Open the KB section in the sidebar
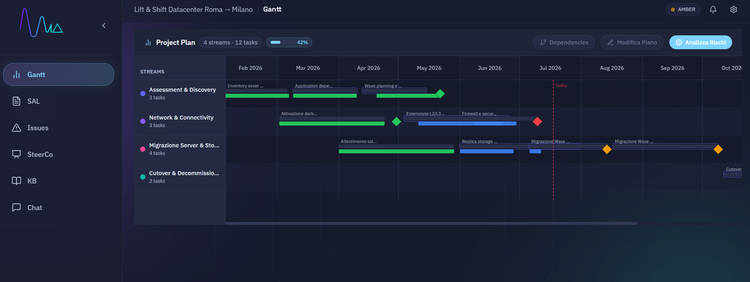Viewport: 750px width, 282px height. tap(58, 181)
